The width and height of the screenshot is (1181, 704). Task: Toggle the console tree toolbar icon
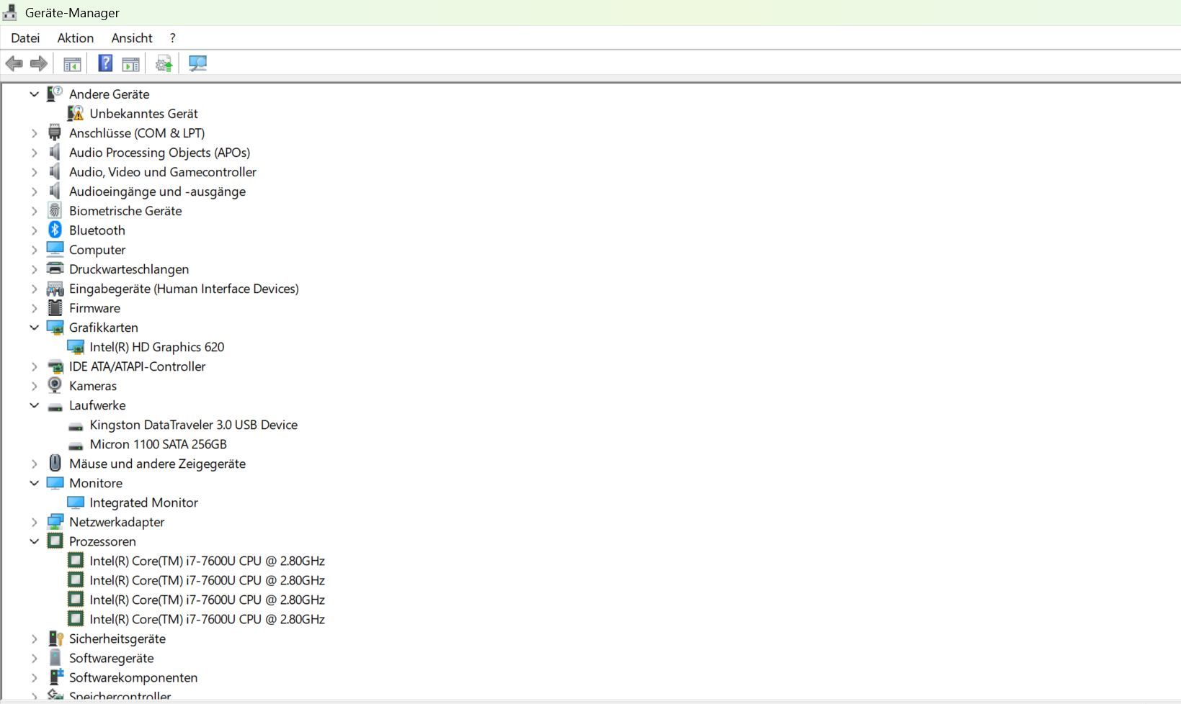click(x=72, y=64)
